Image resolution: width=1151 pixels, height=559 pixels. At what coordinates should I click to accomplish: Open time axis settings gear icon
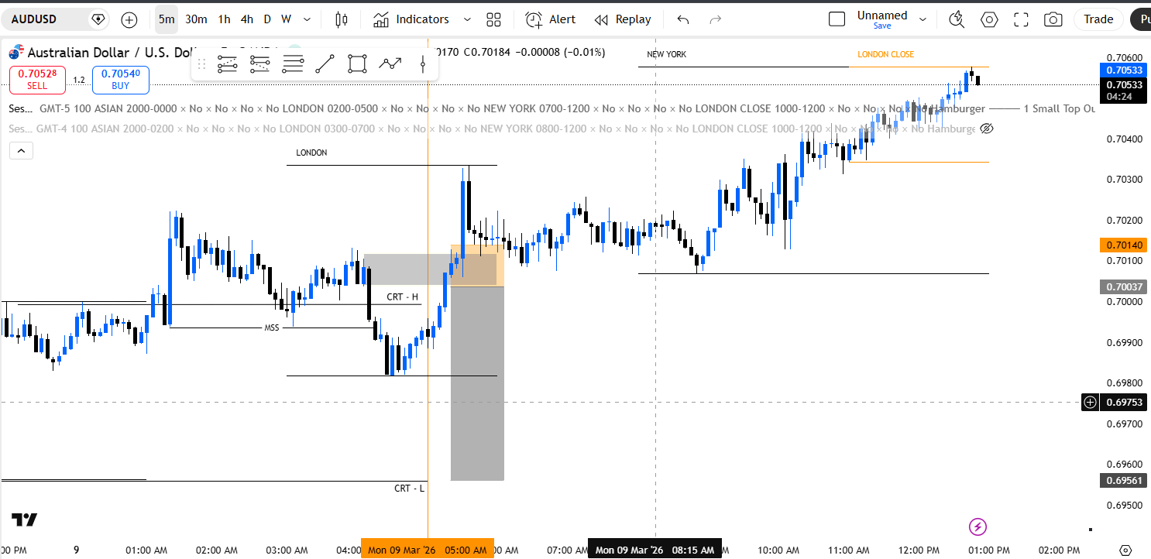(x=1126, y=550)
